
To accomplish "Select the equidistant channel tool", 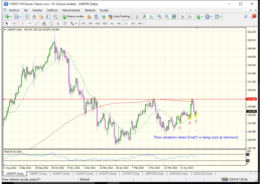I will [x=44, y=24].
